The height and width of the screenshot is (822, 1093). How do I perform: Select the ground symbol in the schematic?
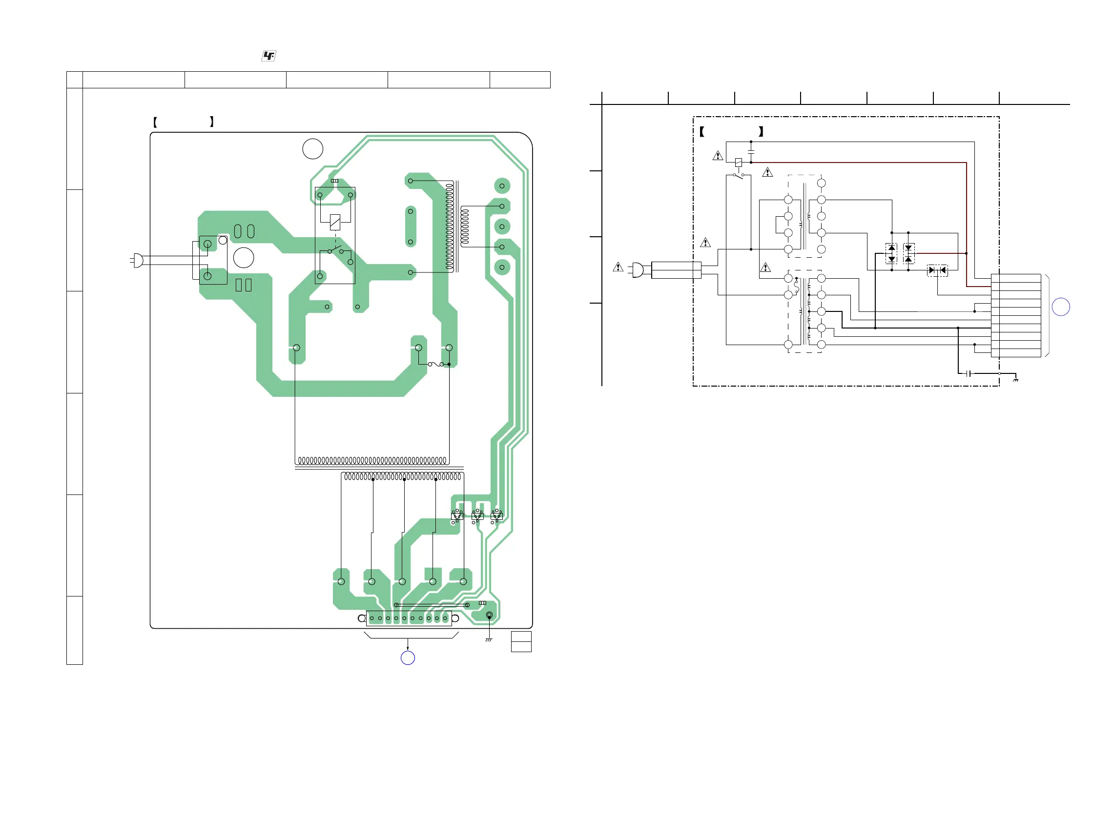click(1015, 380)
